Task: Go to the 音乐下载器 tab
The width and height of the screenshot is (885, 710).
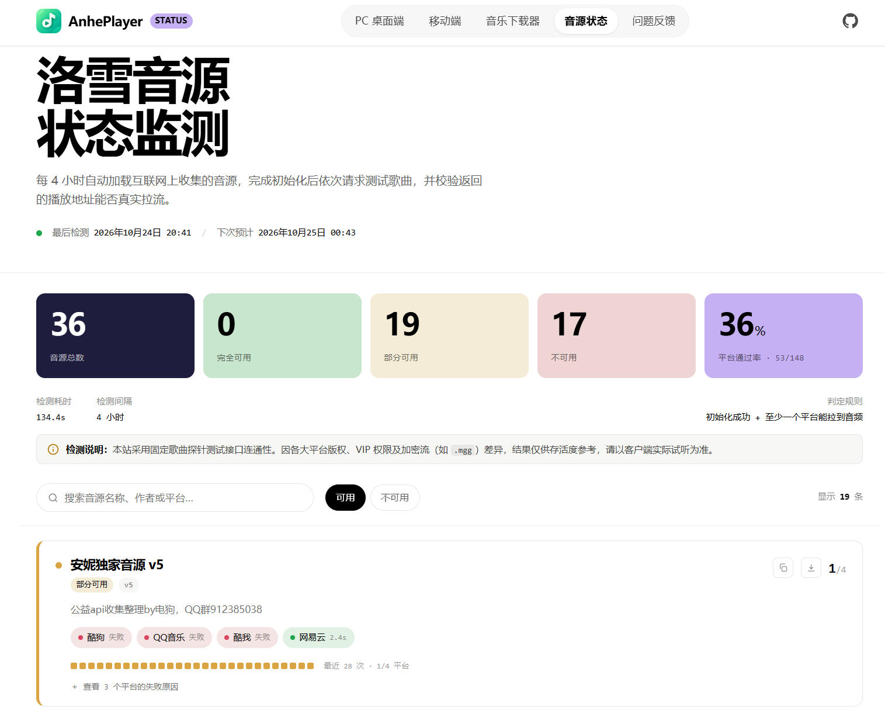Action: pos(513,21)
